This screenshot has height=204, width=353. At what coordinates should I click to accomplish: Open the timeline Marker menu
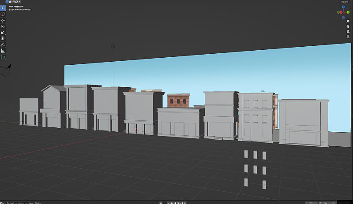pyautogui.click(x=38, y=203)
